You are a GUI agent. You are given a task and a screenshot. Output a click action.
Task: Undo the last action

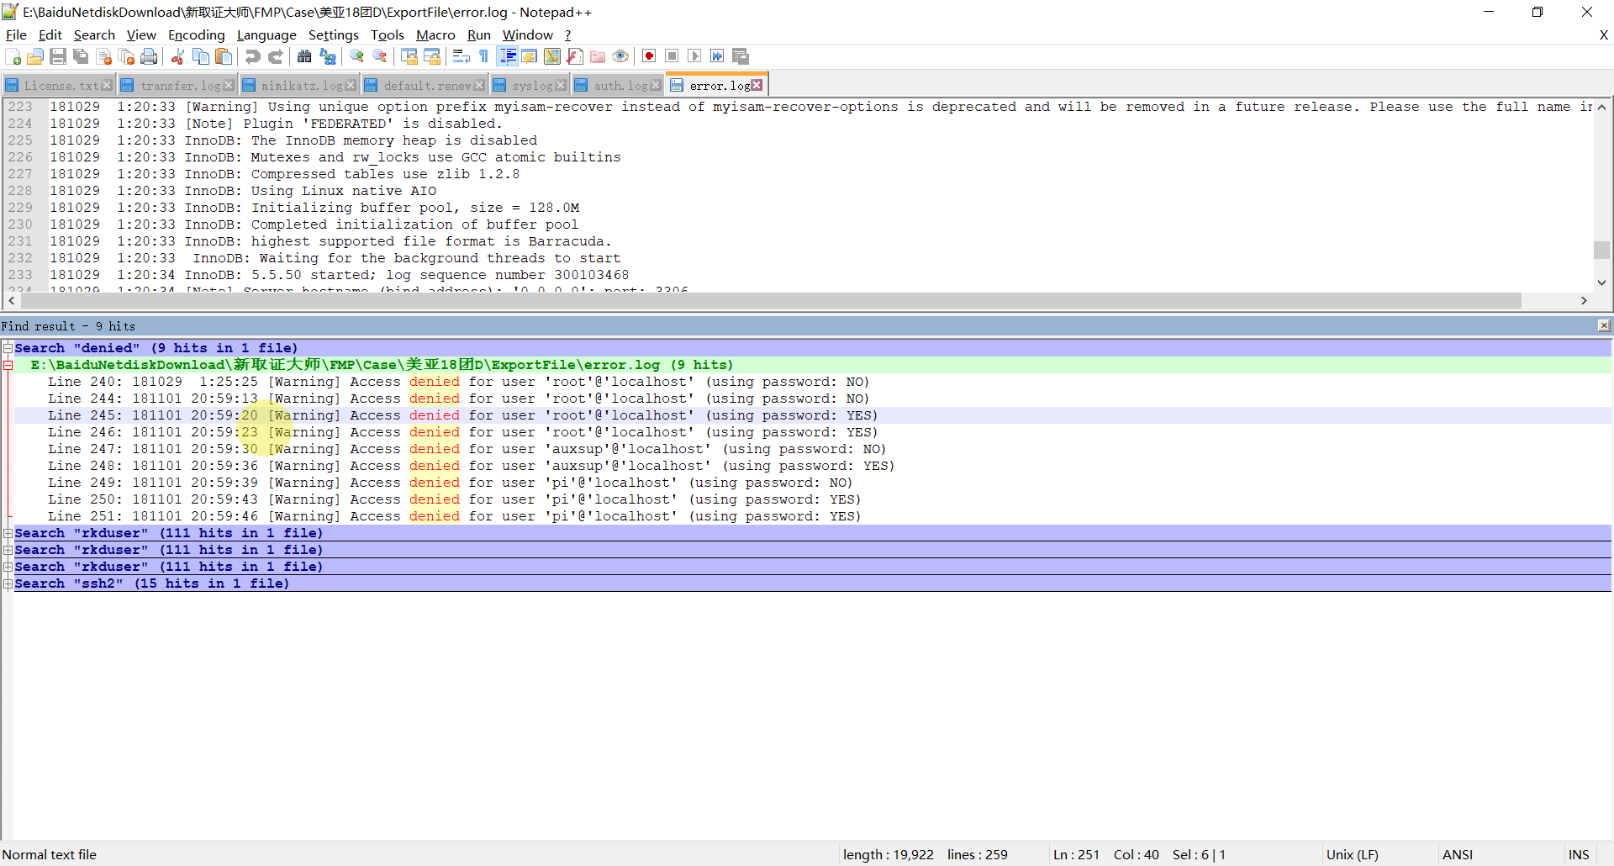[252, 56]
